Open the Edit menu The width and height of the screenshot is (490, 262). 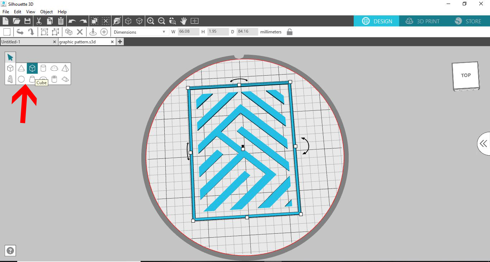(x=18, y=12)
